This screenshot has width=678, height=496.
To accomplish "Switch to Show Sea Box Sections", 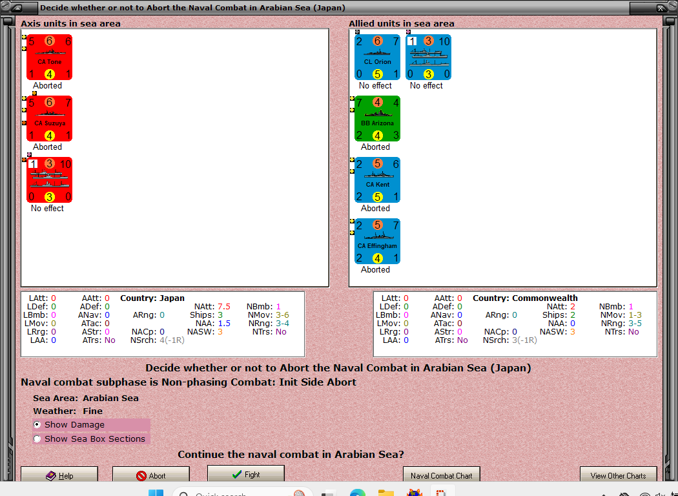I will (x=91, y=439).
